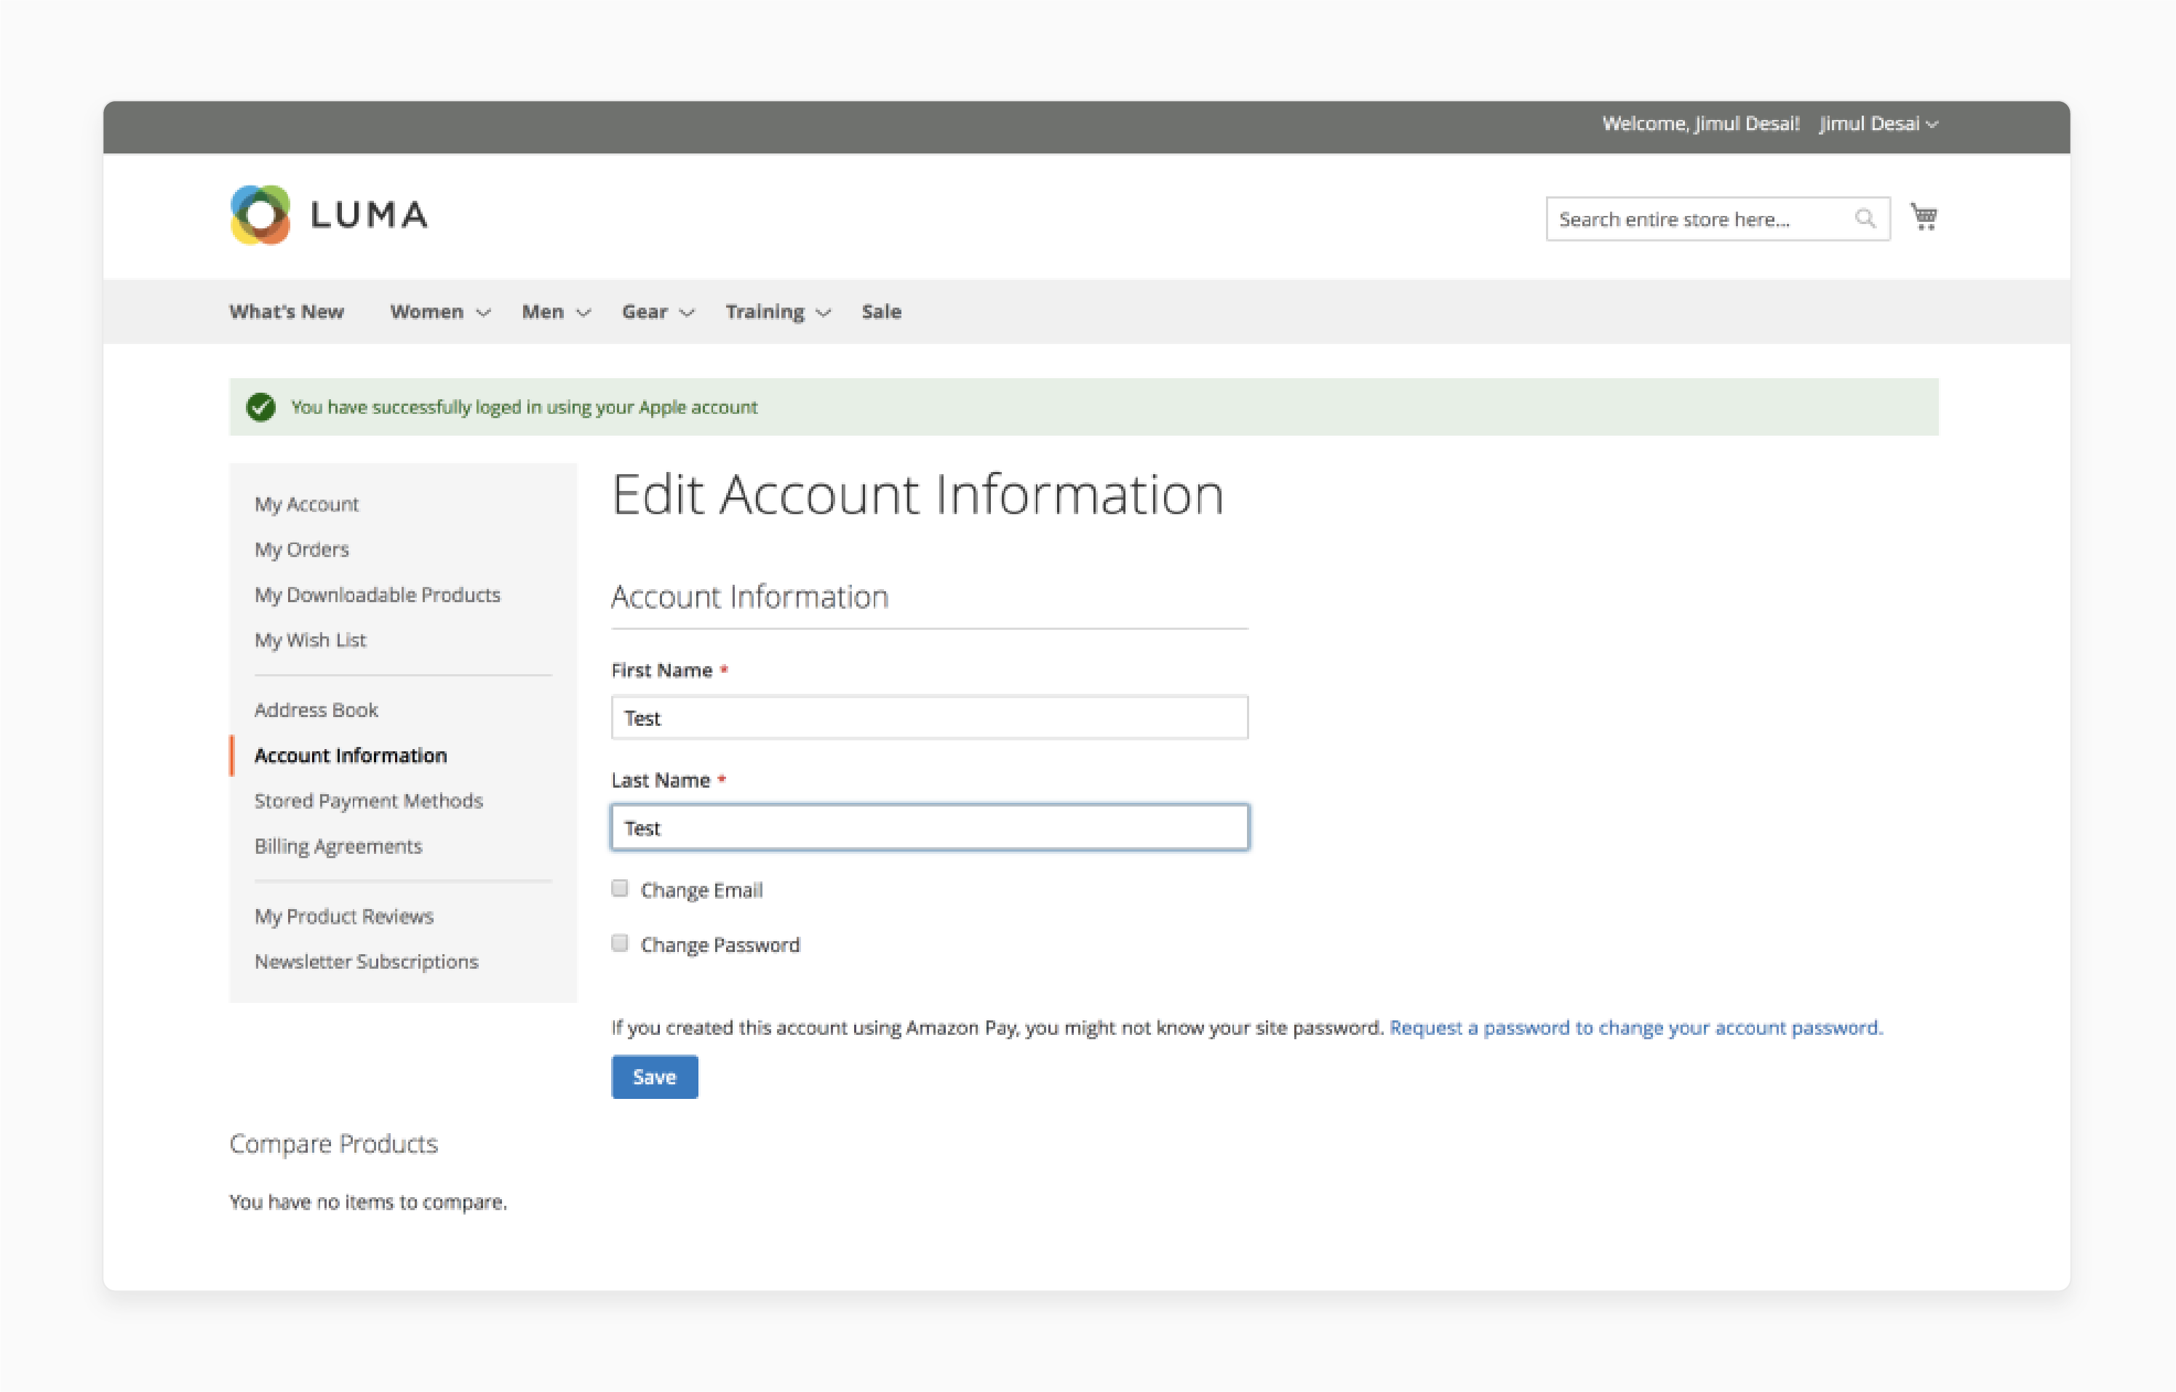
Task: Open the What's New menu item
Action: coord(287,312)
